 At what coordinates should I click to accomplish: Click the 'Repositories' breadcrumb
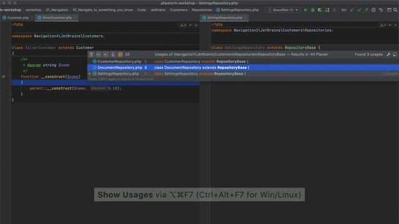[202, 10]
